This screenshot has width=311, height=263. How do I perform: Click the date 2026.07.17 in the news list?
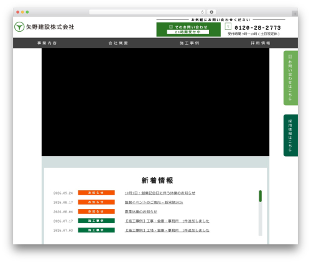point(63,221)
